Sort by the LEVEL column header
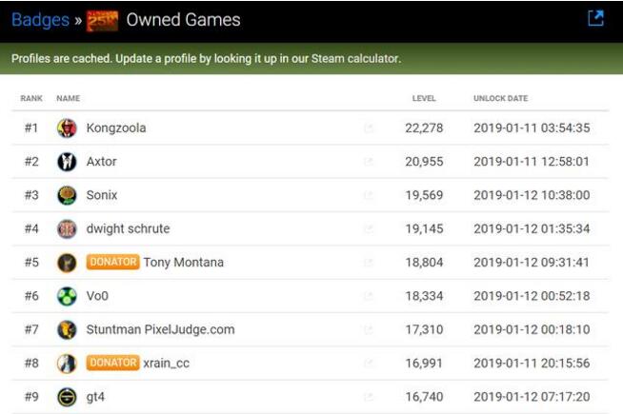The width and height of the screenshot is (623, 414). (x=424, y=98)
